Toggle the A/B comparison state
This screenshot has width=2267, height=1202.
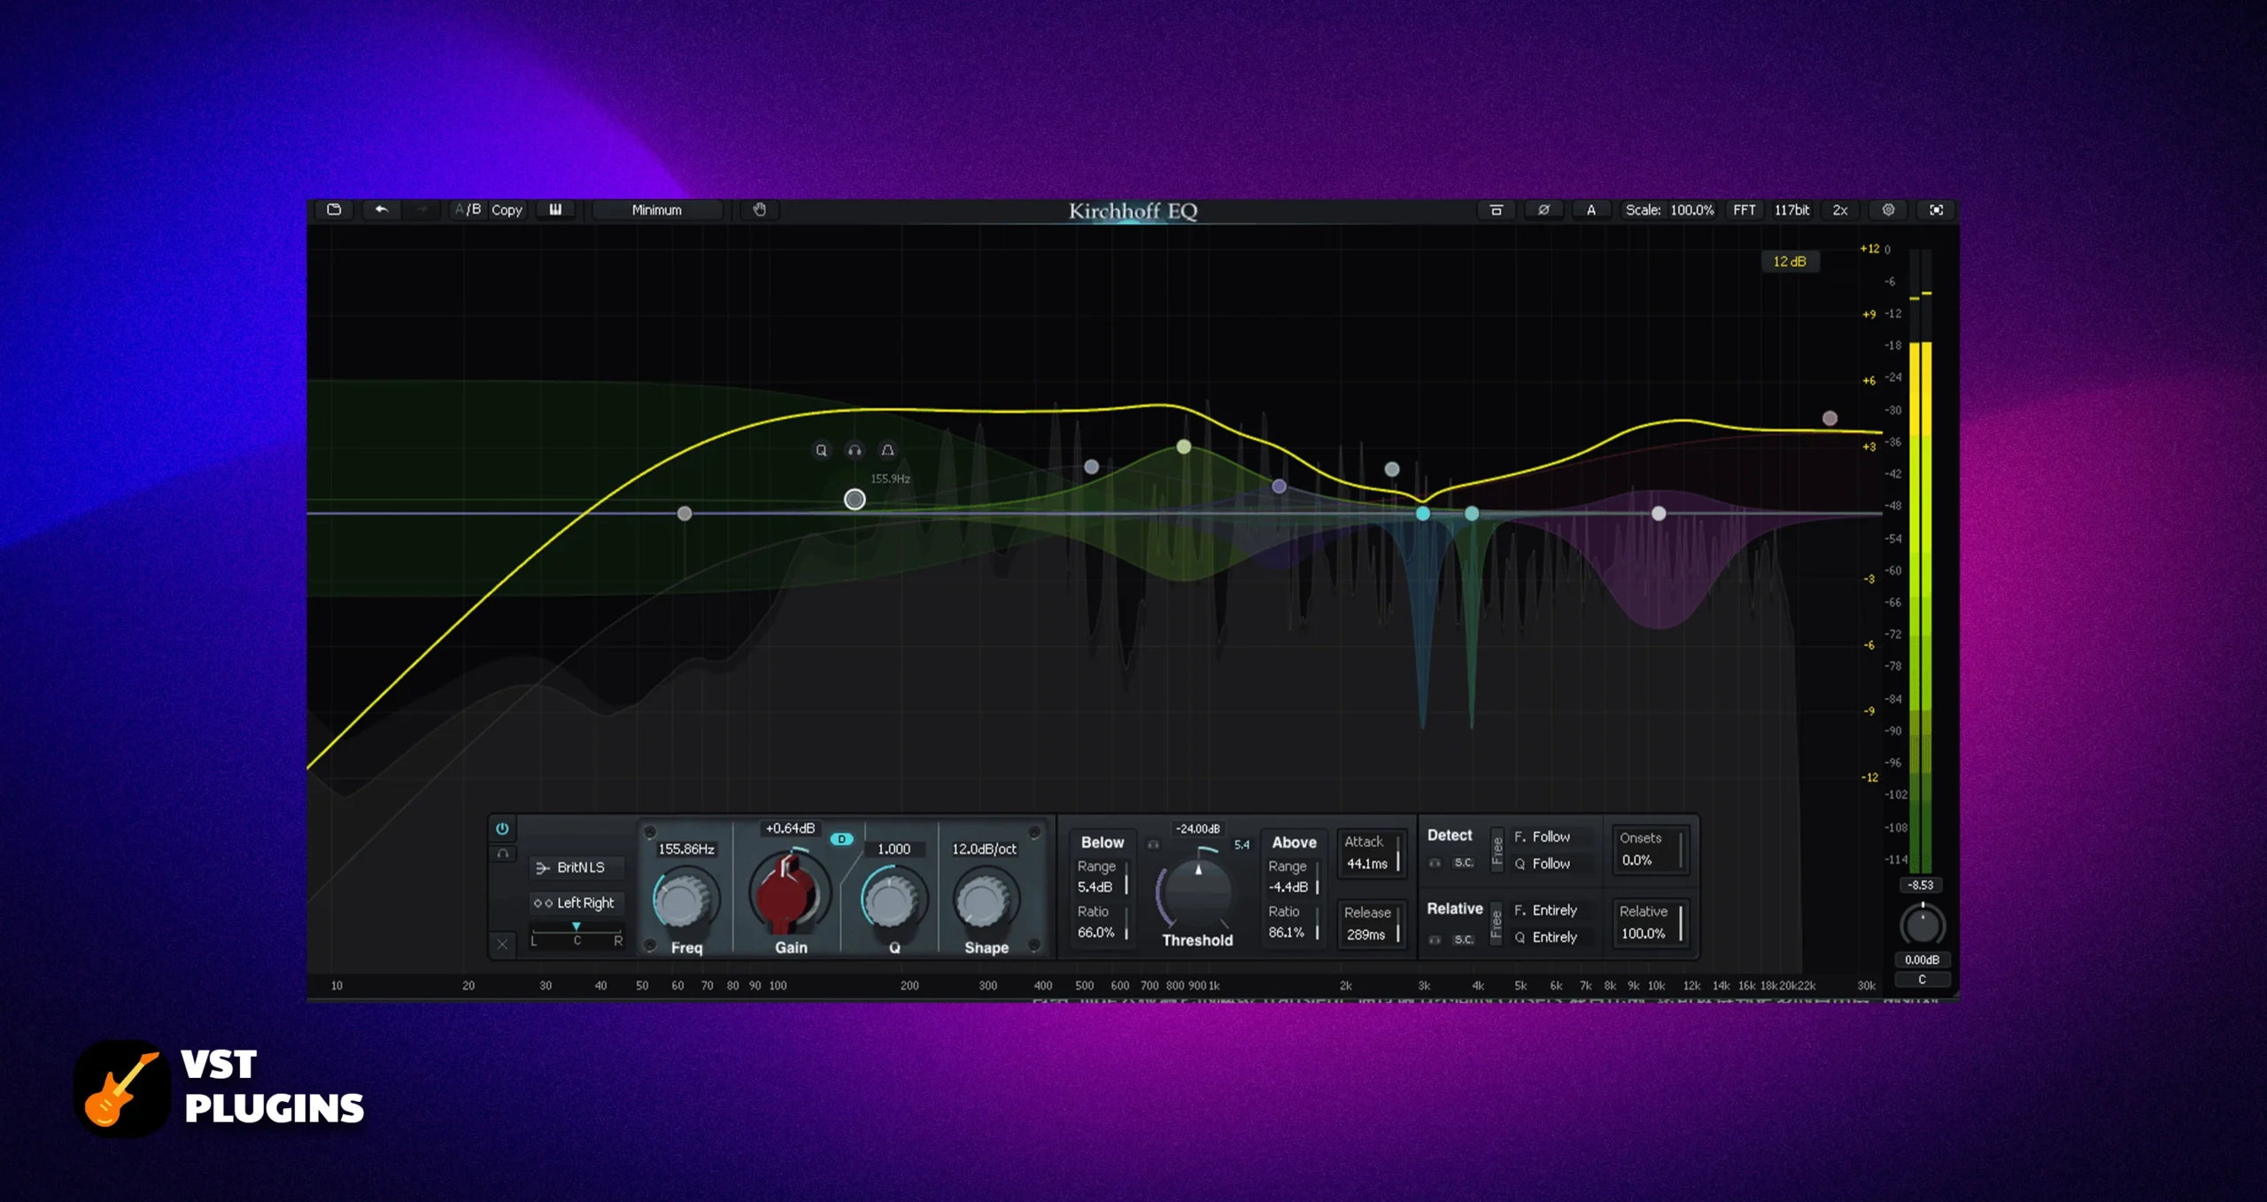pyautogui.click(x=468, y=210)
